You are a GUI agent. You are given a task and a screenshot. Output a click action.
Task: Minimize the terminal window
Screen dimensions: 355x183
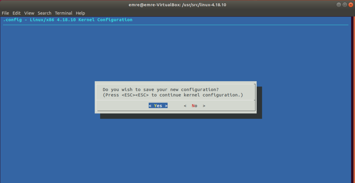[x=339, y=5]
